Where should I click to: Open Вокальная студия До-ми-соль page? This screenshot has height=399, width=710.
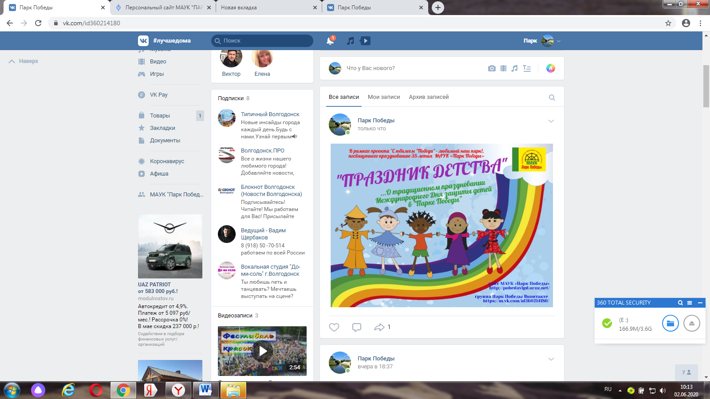click(x=271, y=270)
